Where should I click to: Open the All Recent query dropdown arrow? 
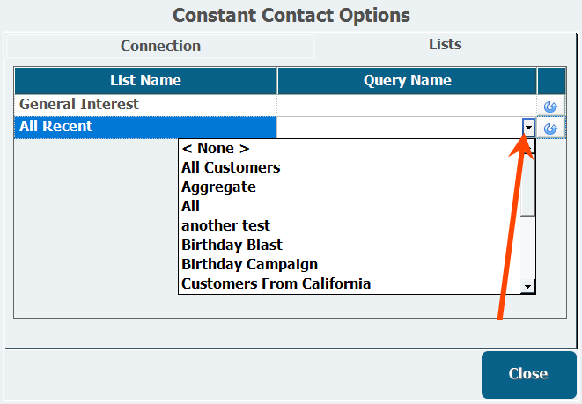[528, 129]
